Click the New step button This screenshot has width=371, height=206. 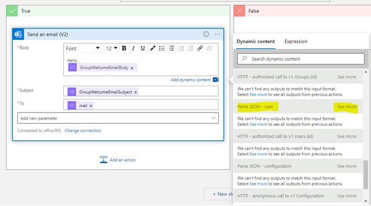click(x=219, y=194)
